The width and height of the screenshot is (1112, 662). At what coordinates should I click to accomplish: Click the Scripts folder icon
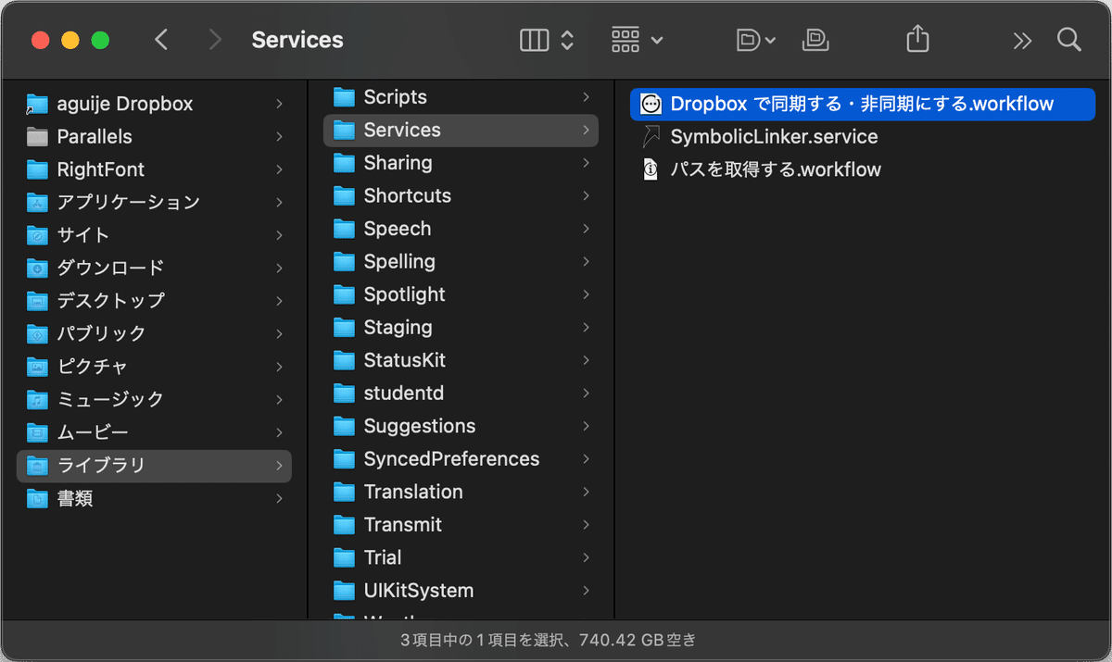coord(344,97)
